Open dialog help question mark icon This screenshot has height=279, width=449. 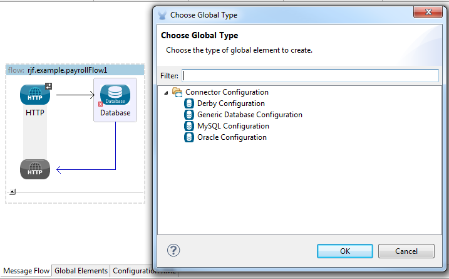(x=173, y=250)
